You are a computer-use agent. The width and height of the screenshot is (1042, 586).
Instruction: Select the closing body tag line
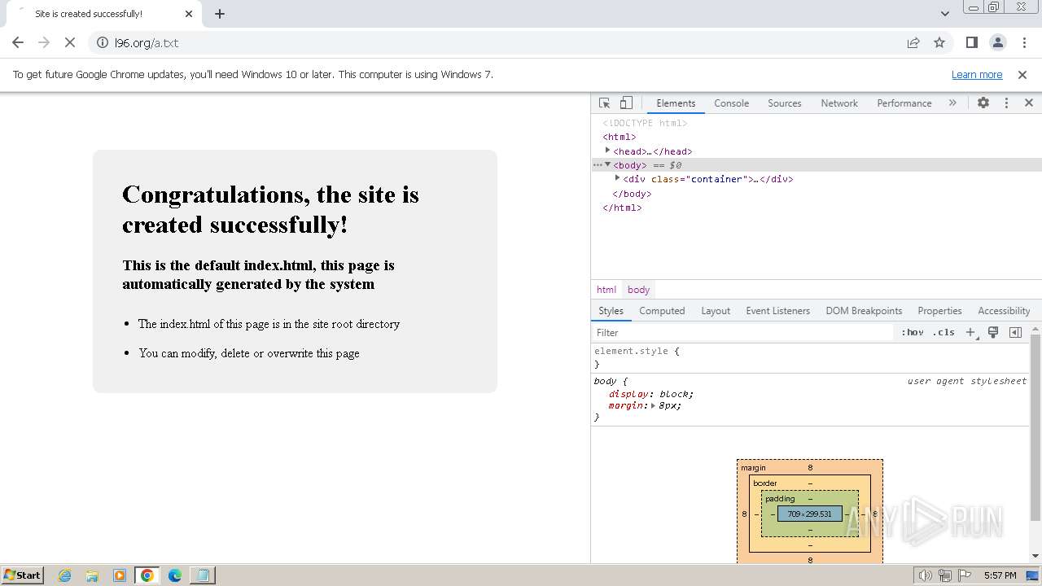coord(632,194)
